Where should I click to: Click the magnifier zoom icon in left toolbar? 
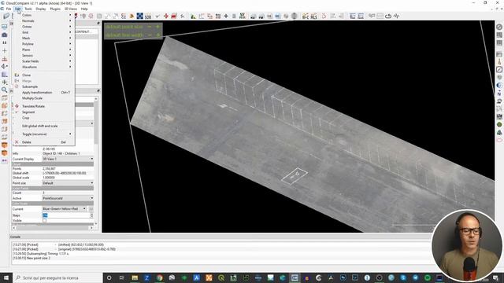(x=5, y=90)
